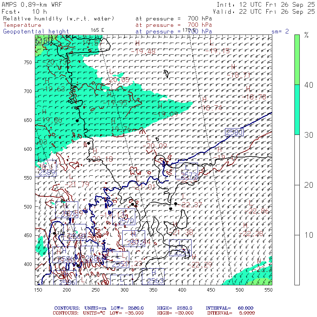Click the -16.78 temperature high label

click(x=256, y=97)
